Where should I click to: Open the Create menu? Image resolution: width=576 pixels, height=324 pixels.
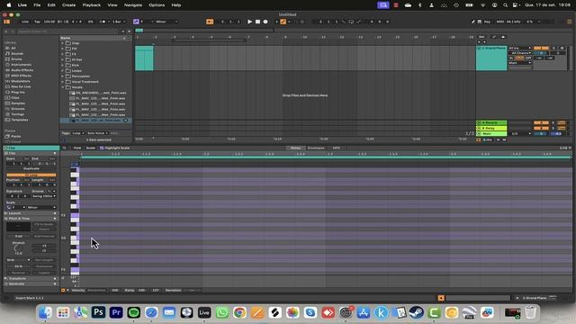coord(68,5)
